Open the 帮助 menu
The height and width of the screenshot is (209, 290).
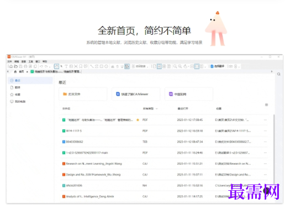[45, 61]
